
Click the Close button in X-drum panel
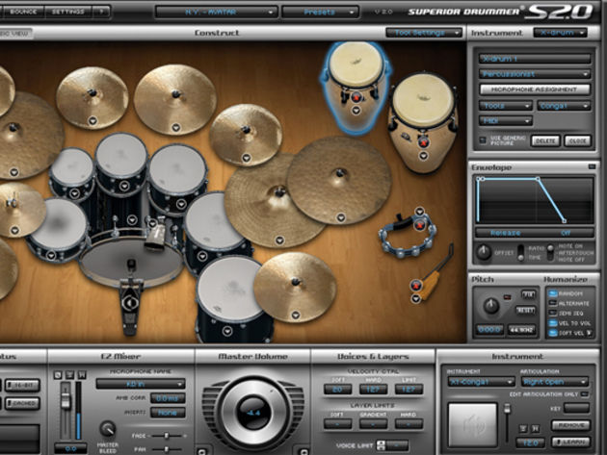(577, 140)
